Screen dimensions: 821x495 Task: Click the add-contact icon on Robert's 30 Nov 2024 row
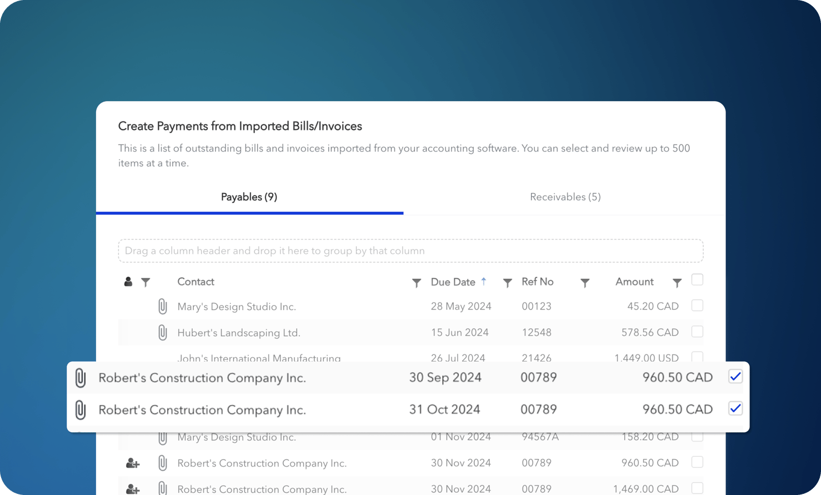132,463
